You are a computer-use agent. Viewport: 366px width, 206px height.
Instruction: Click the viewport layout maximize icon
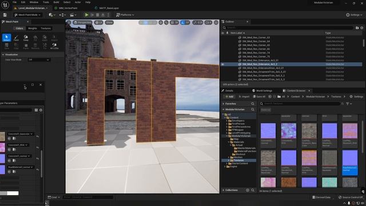coord(216,22)
